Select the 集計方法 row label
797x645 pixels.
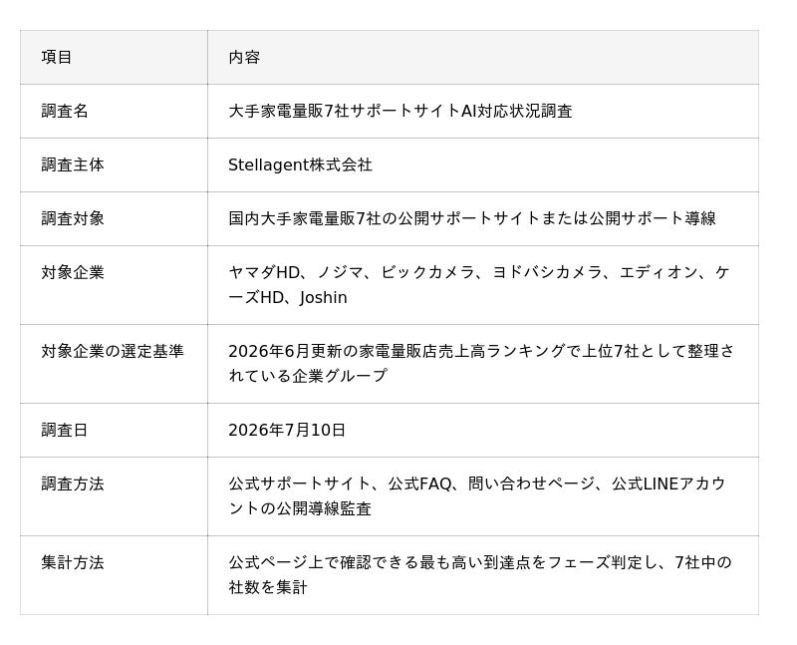click(73, 562)
